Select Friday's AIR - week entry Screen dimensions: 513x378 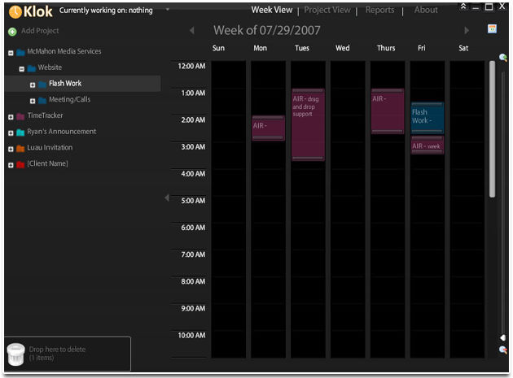427,145
